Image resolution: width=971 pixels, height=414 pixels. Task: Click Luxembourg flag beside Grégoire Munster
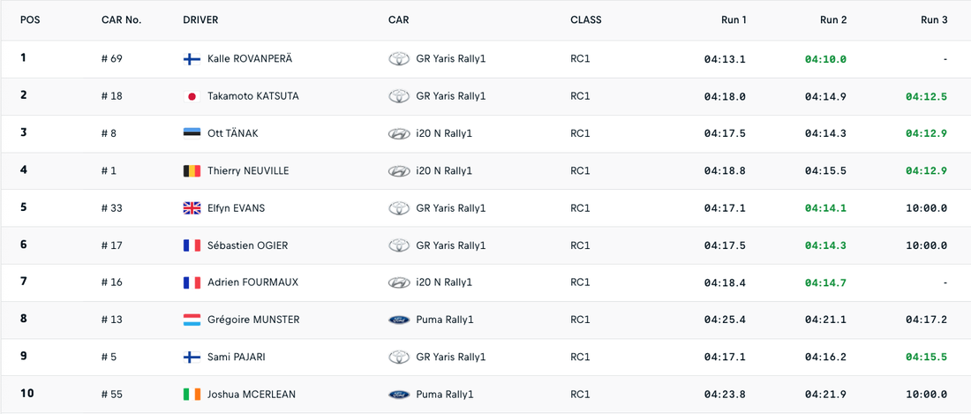coord(192,320)
